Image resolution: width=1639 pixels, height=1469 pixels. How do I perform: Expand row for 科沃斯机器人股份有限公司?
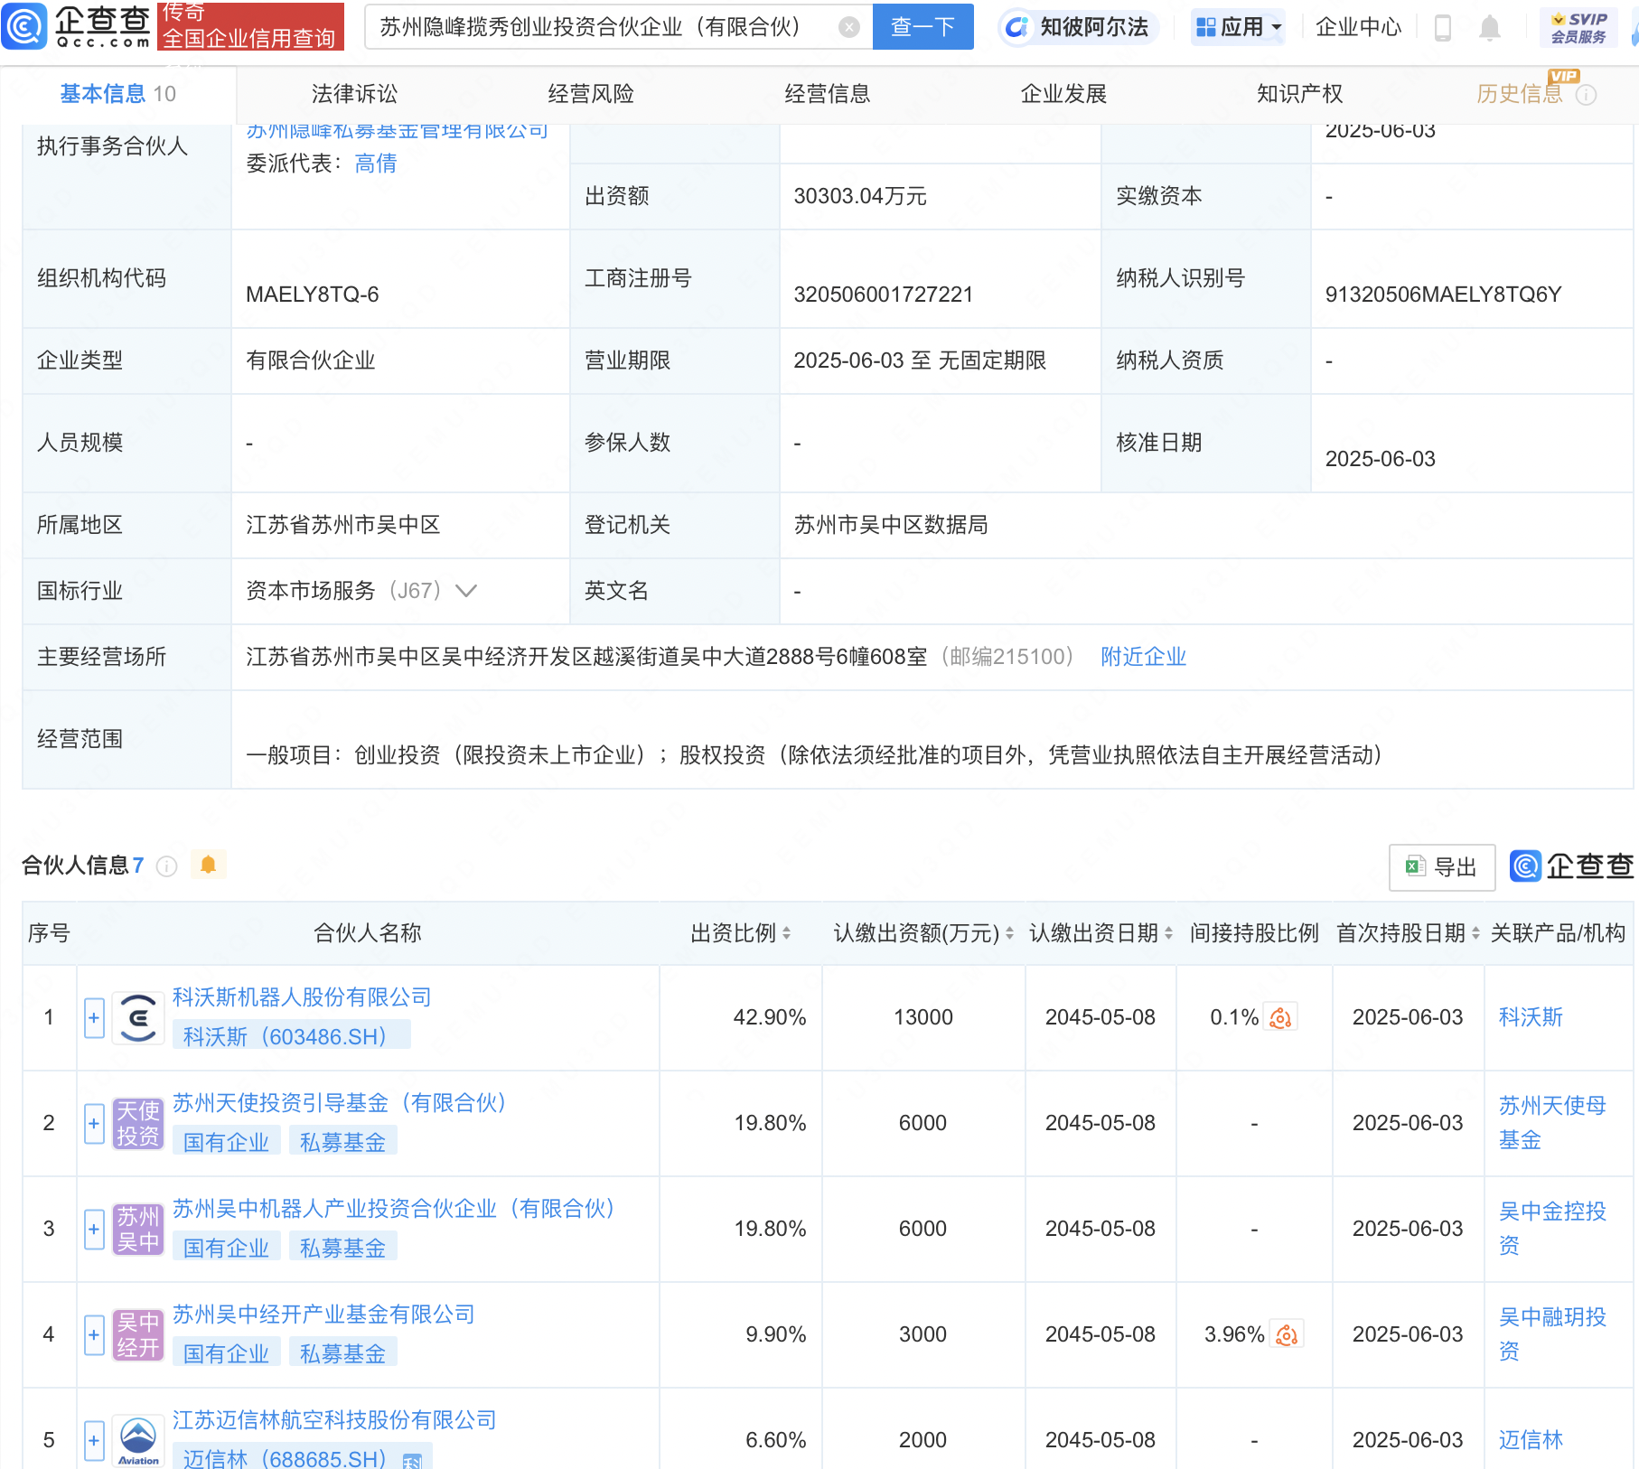tap(94, 1018)
